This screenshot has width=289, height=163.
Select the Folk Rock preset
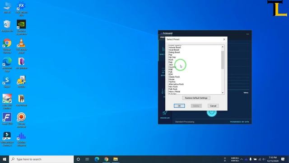tap(173, 89)
